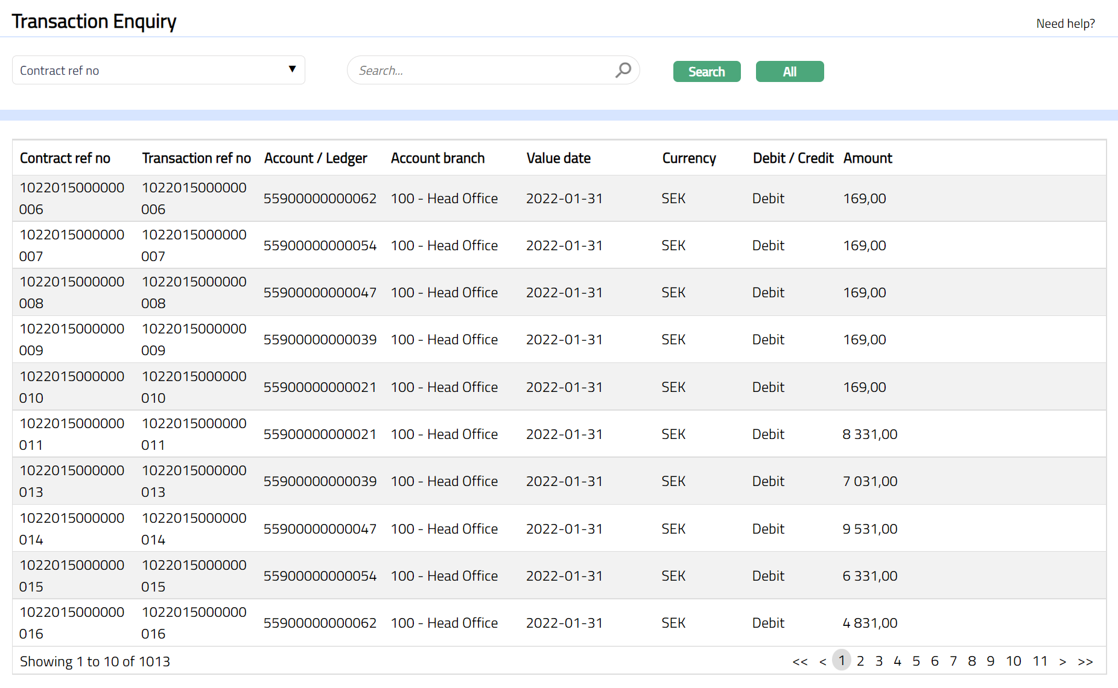Image resolution: width=1118 pixels, height=688 pixels.
Task: Jump to last page double arrow
Action: (1085, 661)
